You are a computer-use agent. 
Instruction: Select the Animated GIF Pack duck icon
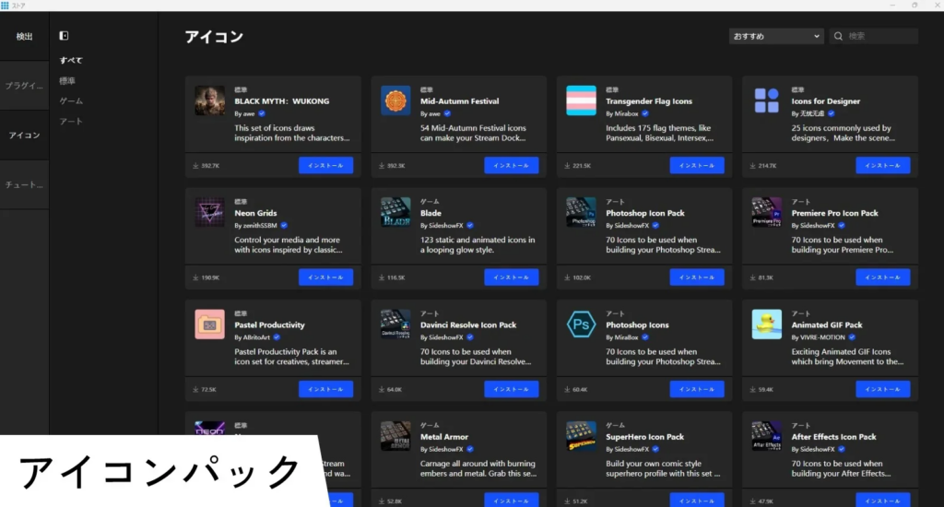point(767,324)
